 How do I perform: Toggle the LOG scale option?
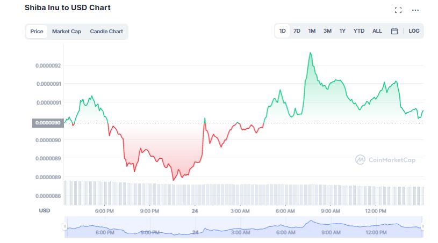pos(414,31)
